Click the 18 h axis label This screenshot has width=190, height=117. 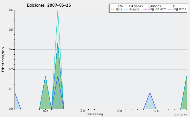pyautogui.click(x=119, y=111)
